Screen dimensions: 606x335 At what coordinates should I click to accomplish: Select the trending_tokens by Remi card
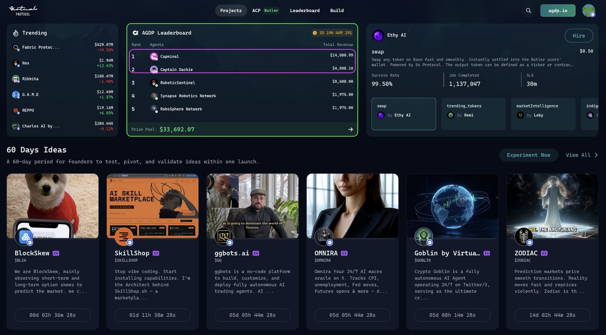(473, 114)
